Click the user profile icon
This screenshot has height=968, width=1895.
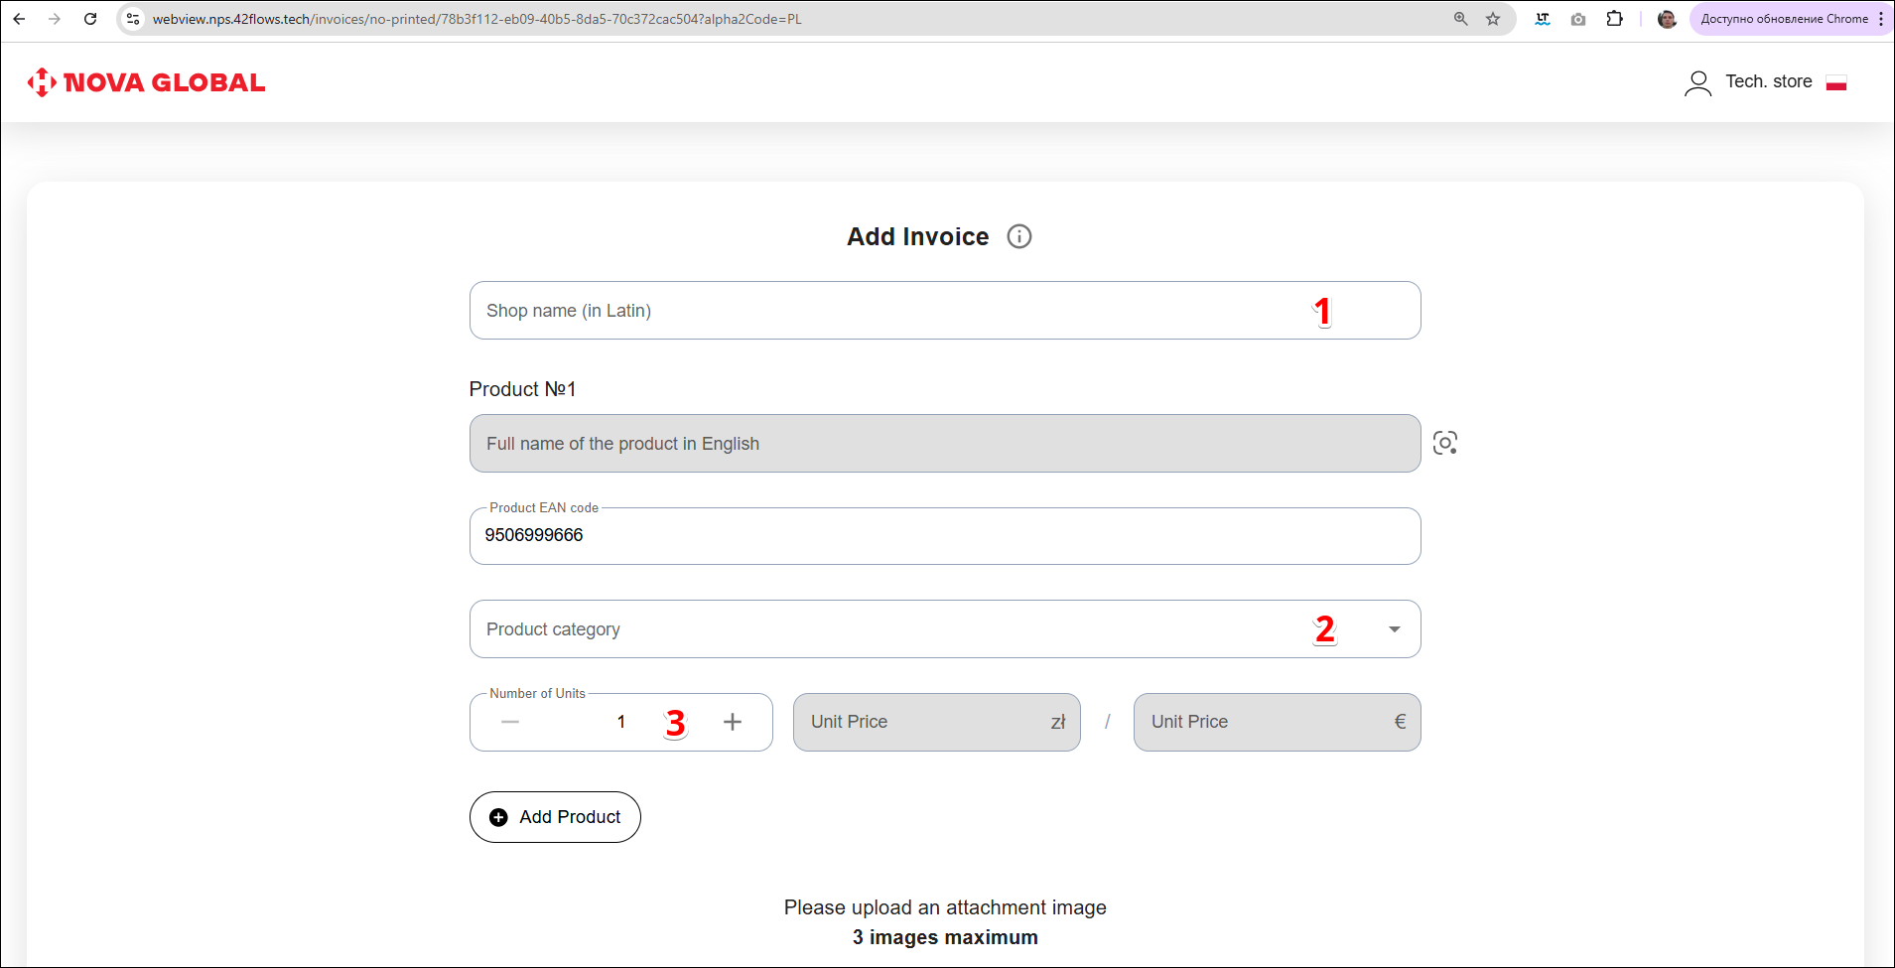(x=1697, y=82)
